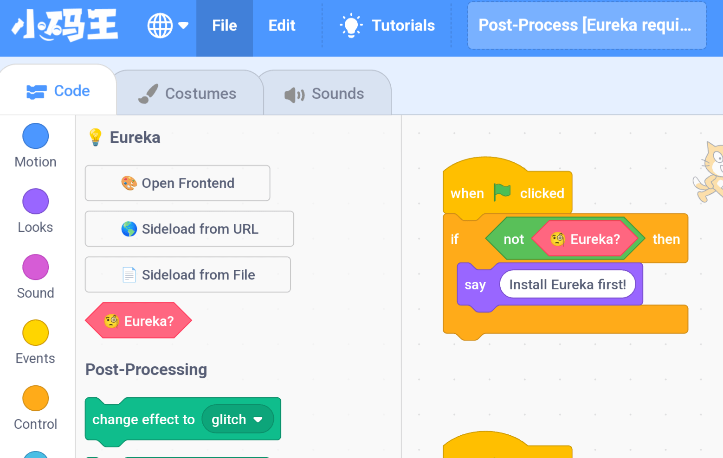Open the Events block category
723x458 pixels.
(35, 343)
